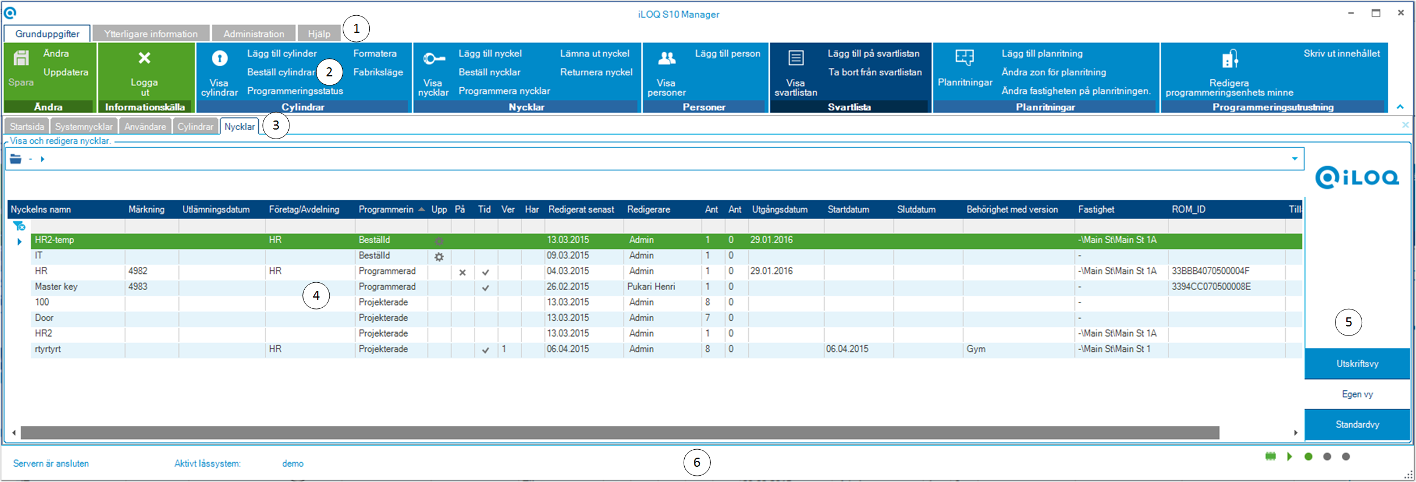Open Redigera programmeringsenhets minne icon

tap(1230, 58)
